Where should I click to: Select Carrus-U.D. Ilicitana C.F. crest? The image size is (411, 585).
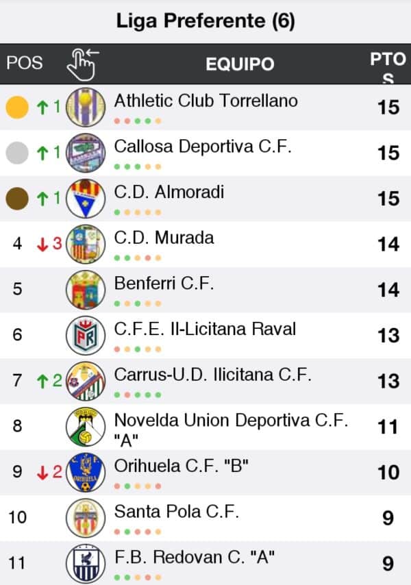pos(86,381)
